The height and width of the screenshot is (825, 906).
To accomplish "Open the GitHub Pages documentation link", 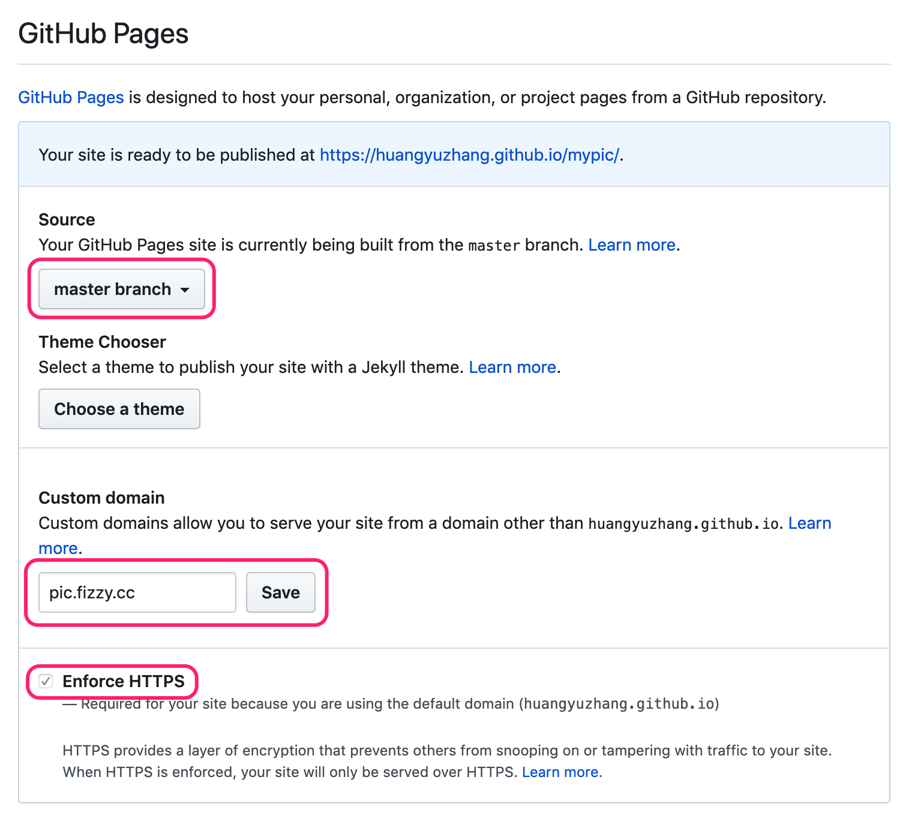I will click(x=71, y=97).
